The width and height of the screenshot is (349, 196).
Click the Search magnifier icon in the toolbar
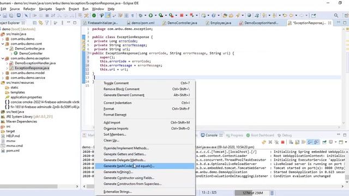(x=336, y=15)
